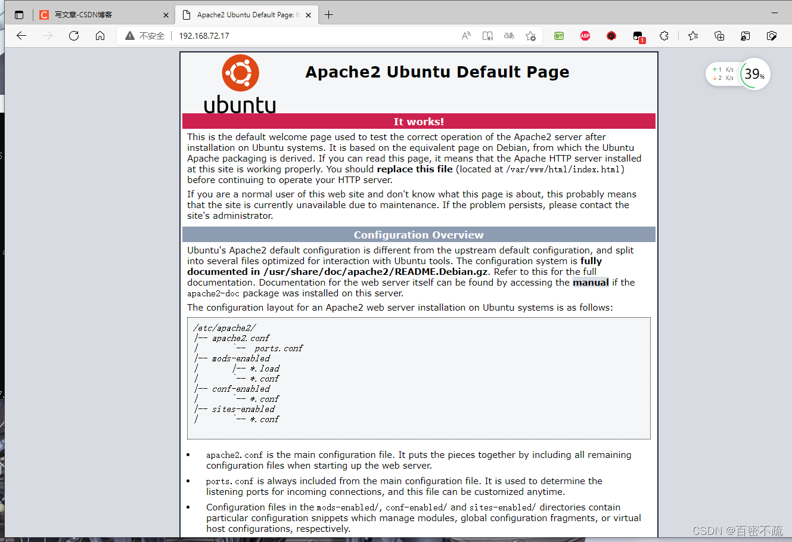Click the "mods-enabled" line in the layout tree
Screen dimensions: 792x542
click(241, 358)
